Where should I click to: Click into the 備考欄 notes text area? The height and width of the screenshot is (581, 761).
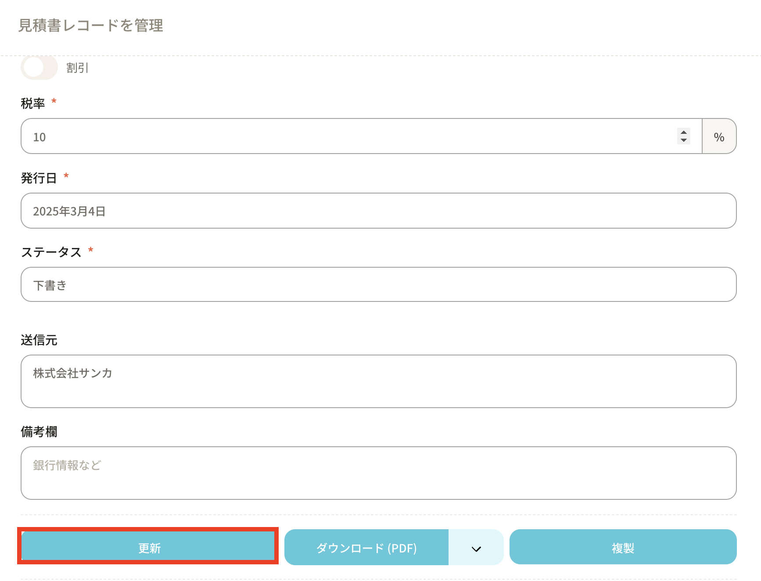click(x=378, y=473)
